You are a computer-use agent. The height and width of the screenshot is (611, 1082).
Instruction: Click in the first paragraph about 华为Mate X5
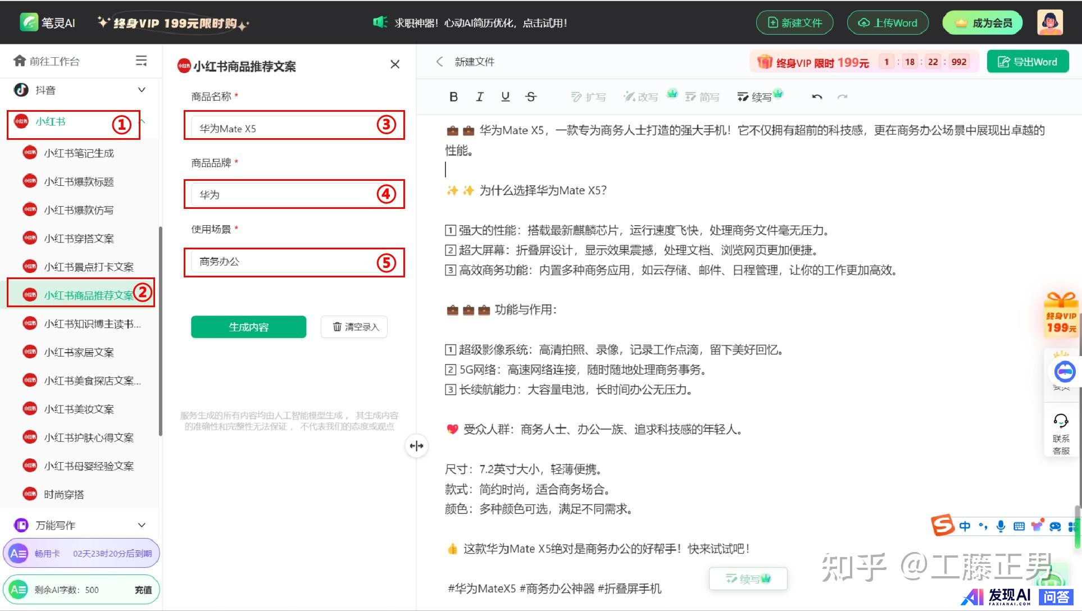745,140
